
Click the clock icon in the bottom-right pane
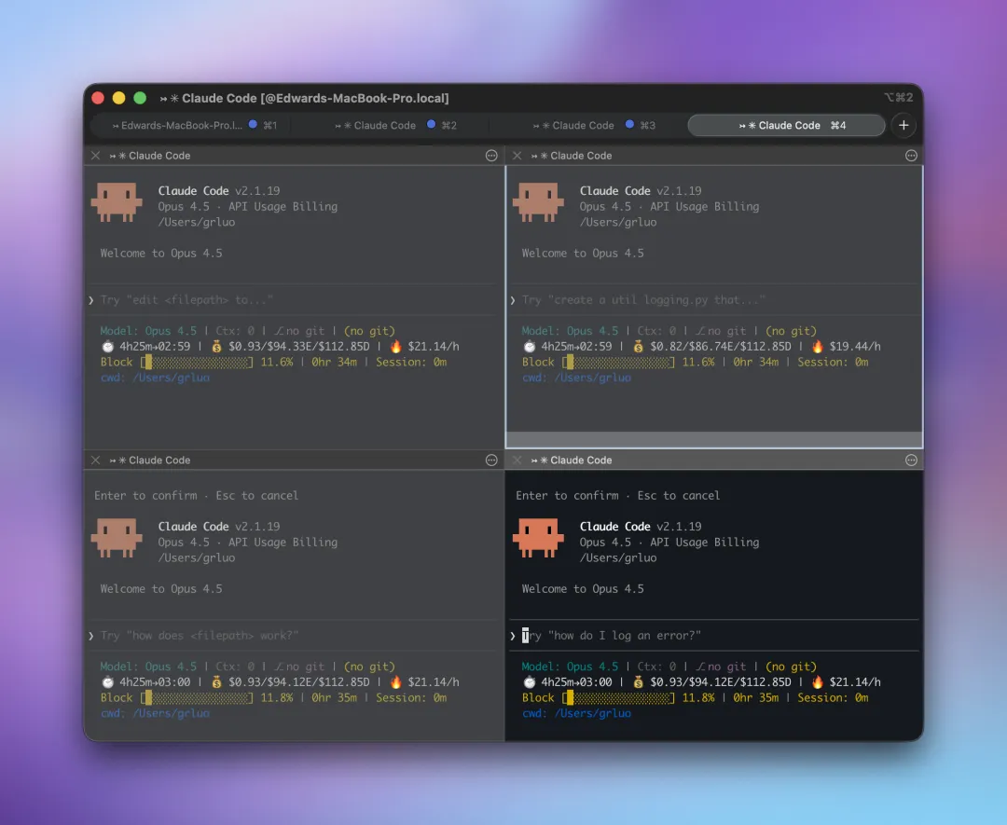[530, 681]
